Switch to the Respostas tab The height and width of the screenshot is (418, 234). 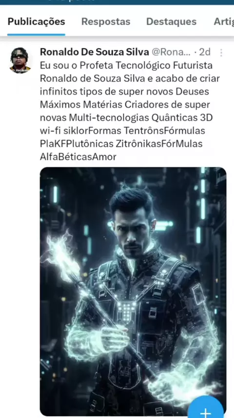[106, 21]
